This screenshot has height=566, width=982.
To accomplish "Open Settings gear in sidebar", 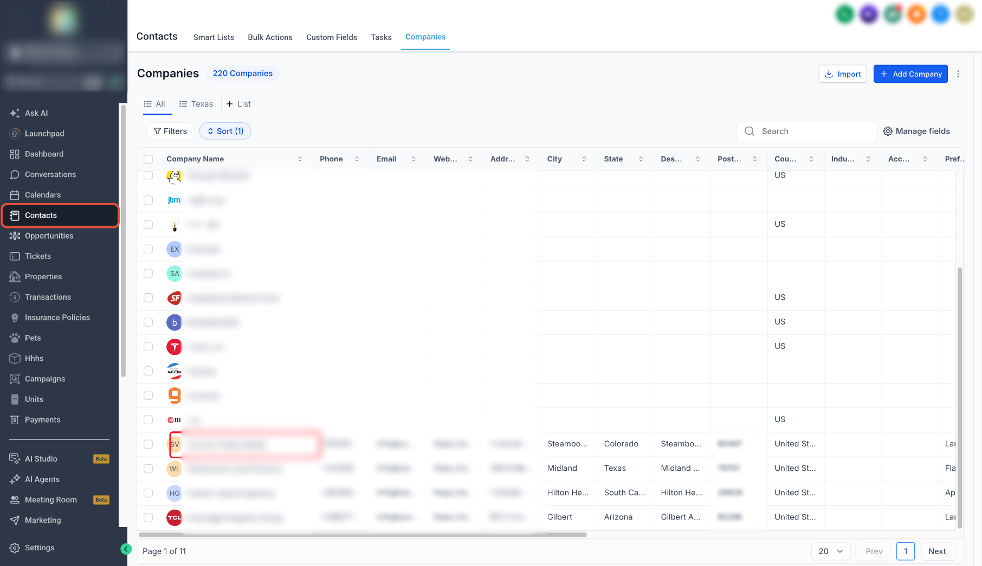I will pos(15,548).
